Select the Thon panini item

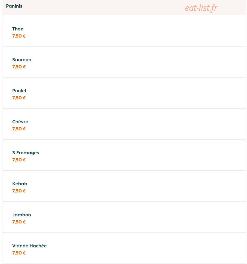[124, 32]
